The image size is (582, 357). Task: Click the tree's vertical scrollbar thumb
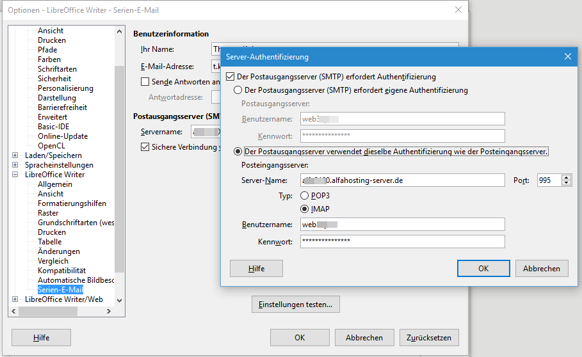click(x=119, y=169)
